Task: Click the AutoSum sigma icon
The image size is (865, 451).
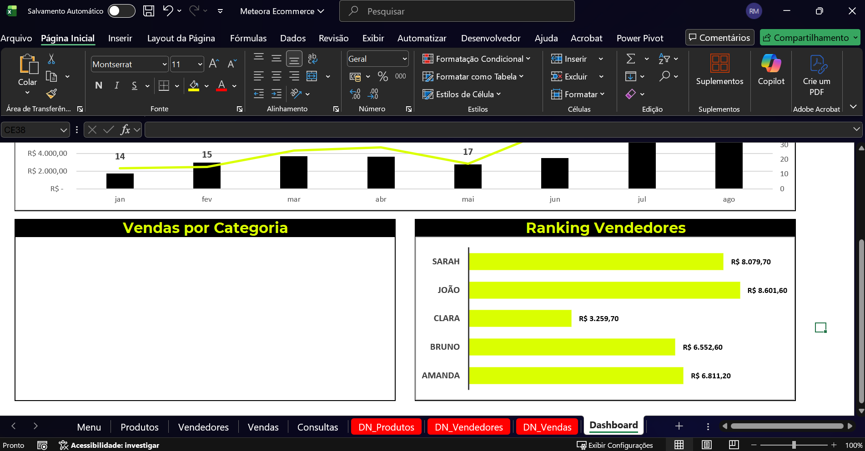Action: [631, 59]
